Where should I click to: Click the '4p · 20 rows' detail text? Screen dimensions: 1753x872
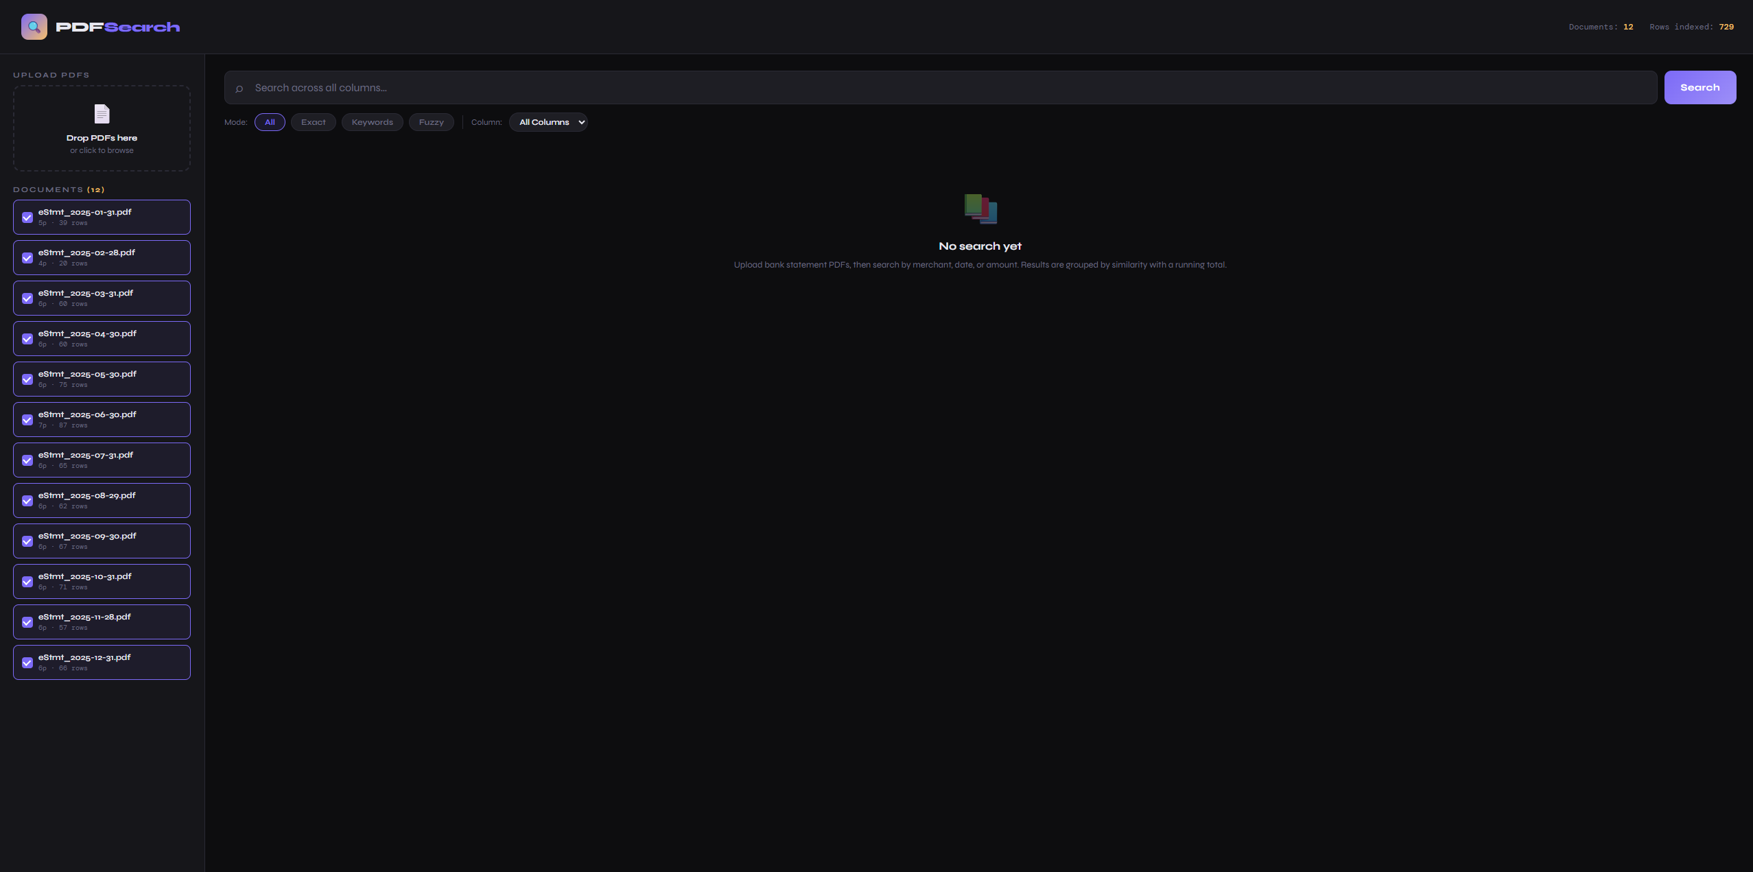(x=63, y=263)
